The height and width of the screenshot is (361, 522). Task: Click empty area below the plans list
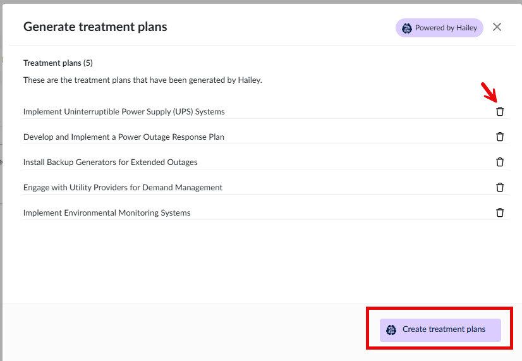(253, 266)
